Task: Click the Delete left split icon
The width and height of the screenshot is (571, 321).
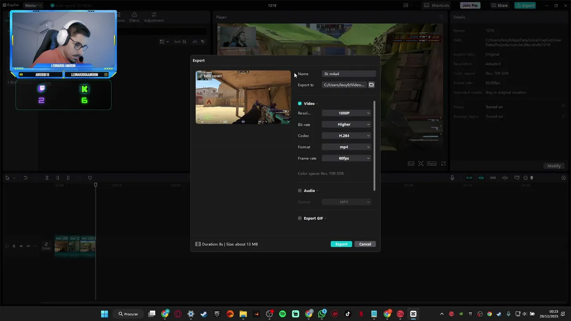Action: (58, 178)
